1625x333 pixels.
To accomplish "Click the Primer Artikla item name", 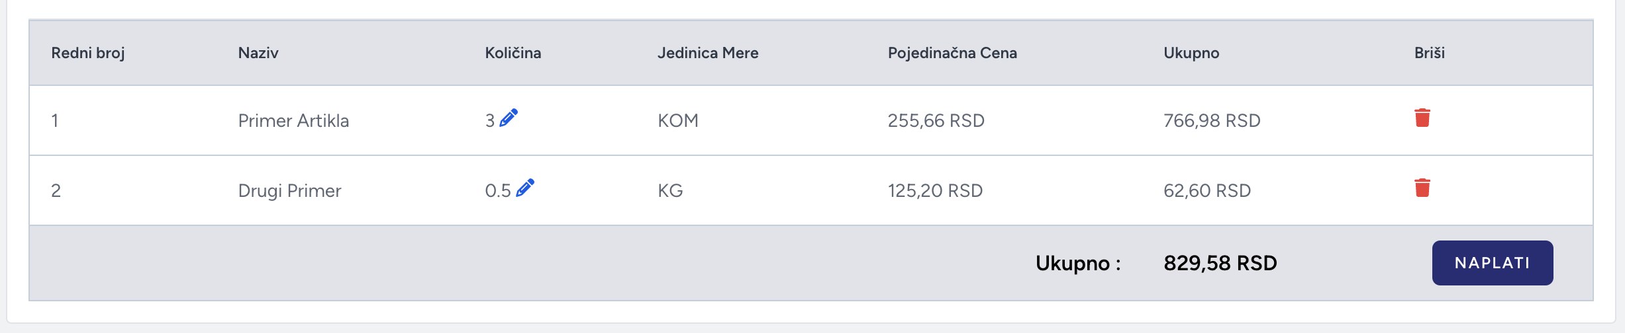I will tap(293, 120).
